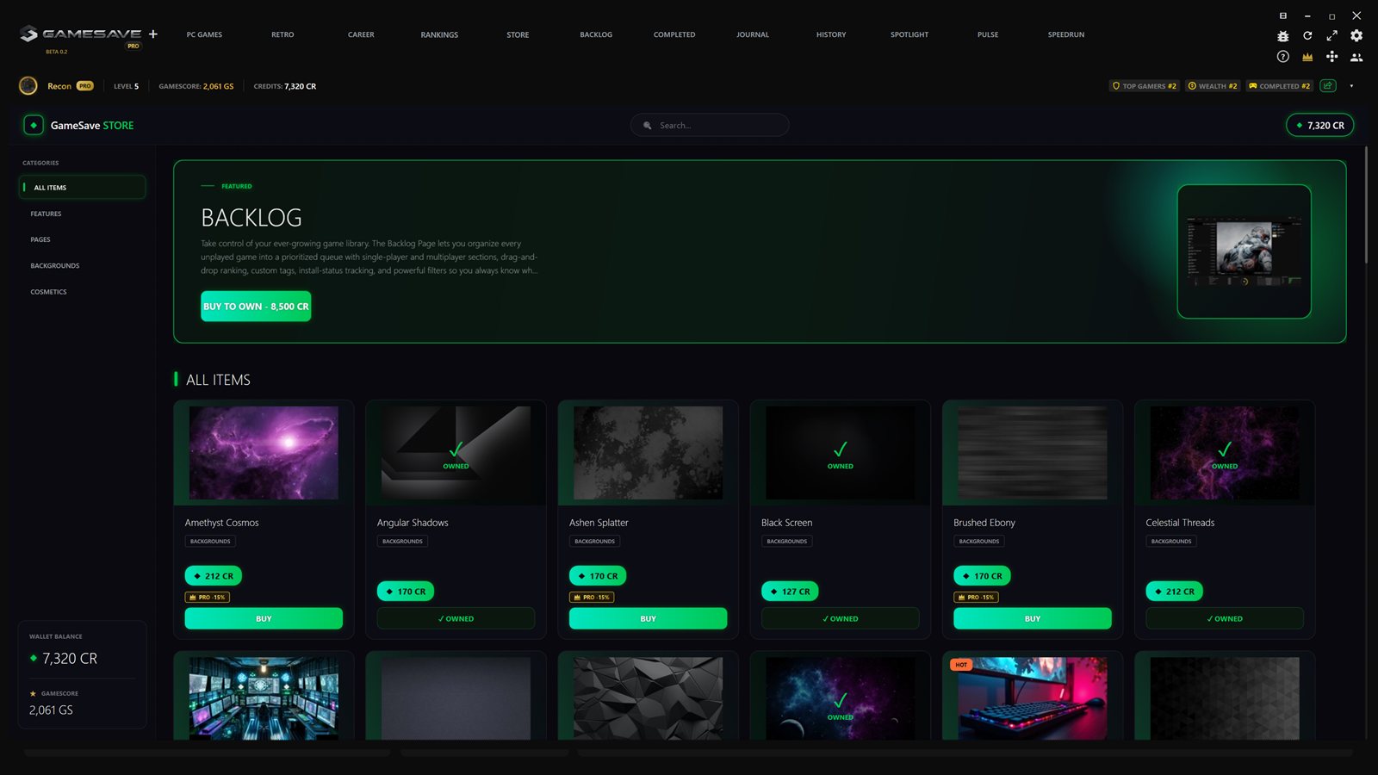The height and width of the screenshot is (775, 1378).
Task: Open the Speedrun tab
Action: point(1066,34)
